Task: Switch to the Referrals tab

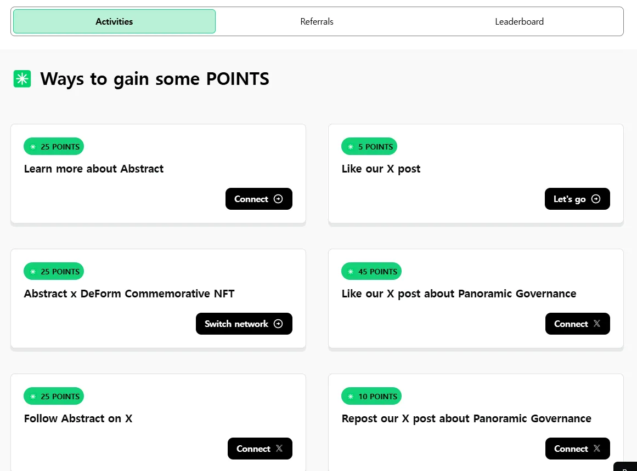Action: click(317, 21)
